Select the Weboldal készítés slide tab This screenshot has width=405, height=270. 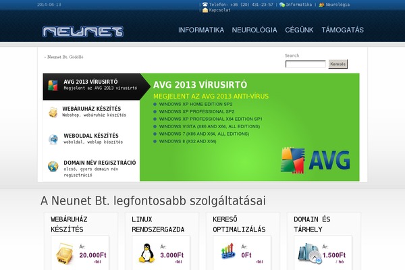(x=91, y=140)
